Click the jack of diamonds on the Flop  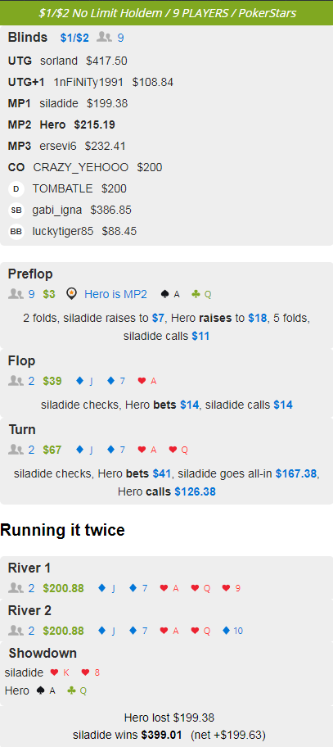(84, 381)
